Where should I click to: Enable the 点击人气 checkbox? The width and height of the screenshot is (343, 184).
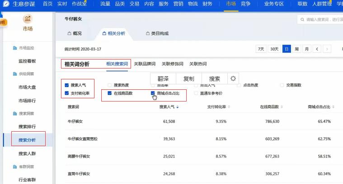tap(196, 85)
